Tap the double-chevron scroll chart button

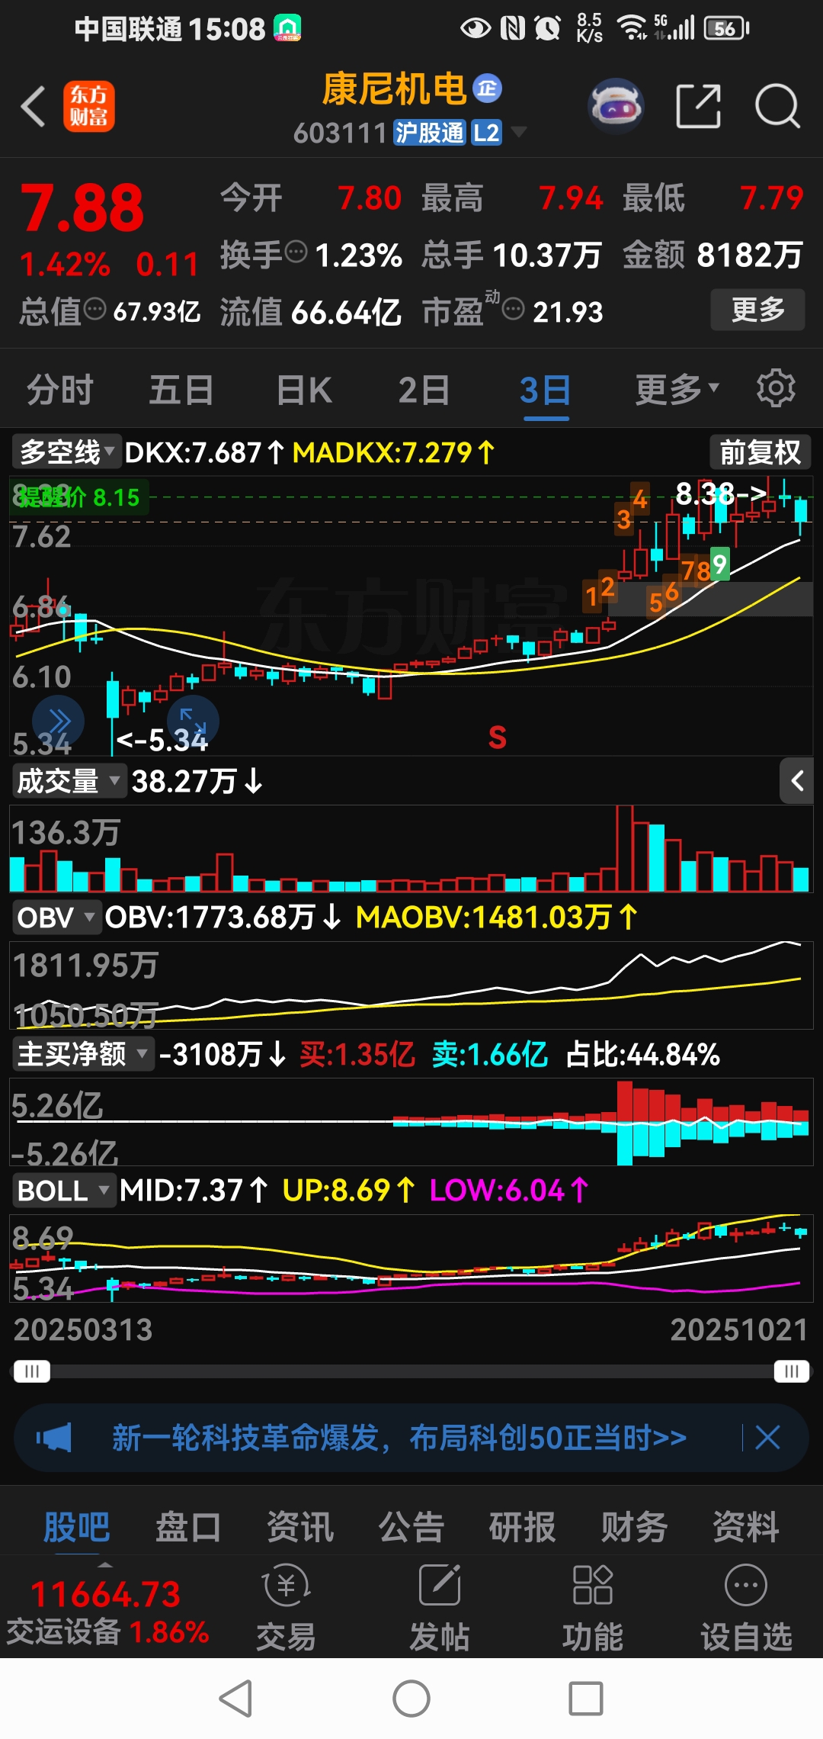point(59,720)
